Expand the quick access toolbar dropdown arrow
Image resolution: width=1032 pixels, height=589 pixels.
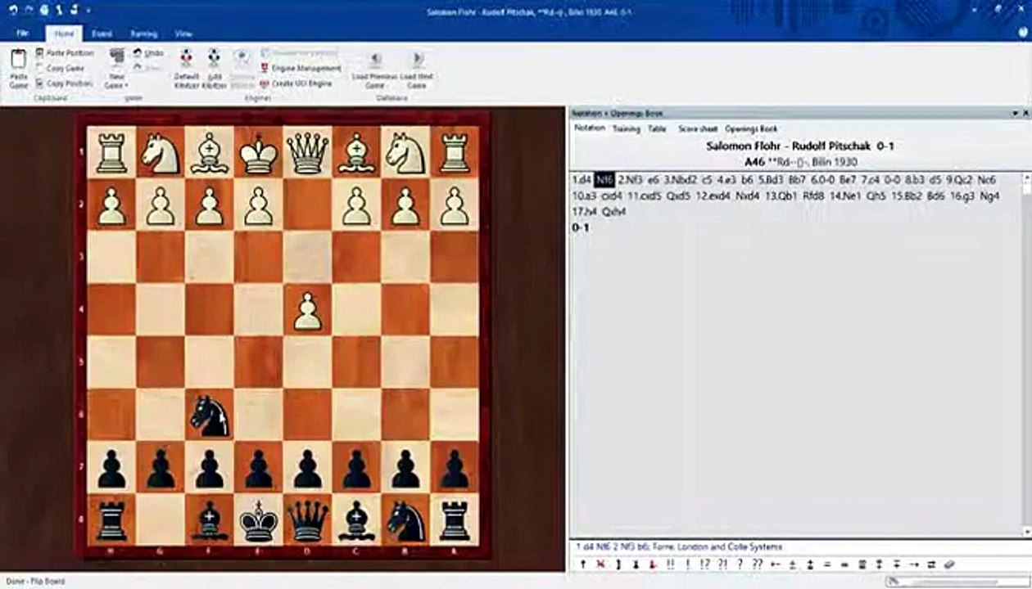click(88, 11)
